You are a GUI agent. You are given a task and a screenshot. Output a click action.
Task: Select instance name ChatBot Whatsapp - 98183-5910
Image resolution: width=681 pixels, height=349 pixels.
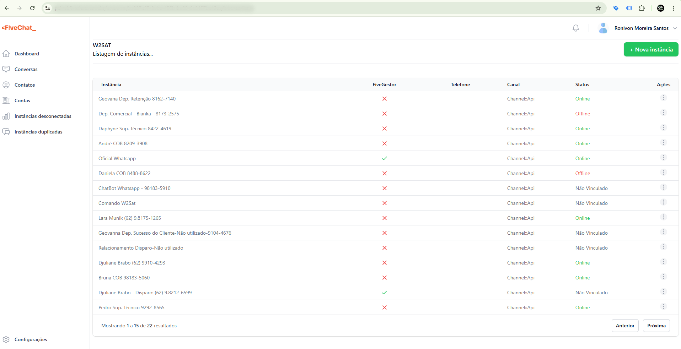134,188
